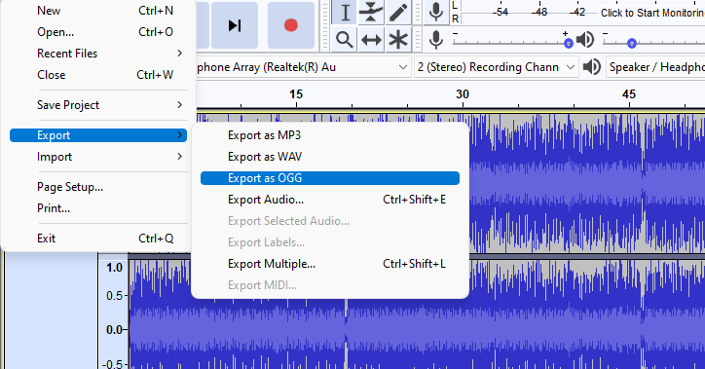Expand the Recent Files submenu
The image size is (705, 369).
pyautogui.click(x=98, y=54)
